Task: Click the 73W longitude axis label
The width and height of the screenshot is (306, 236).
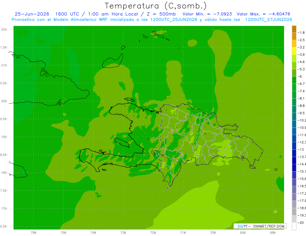Action: (123, 233)
